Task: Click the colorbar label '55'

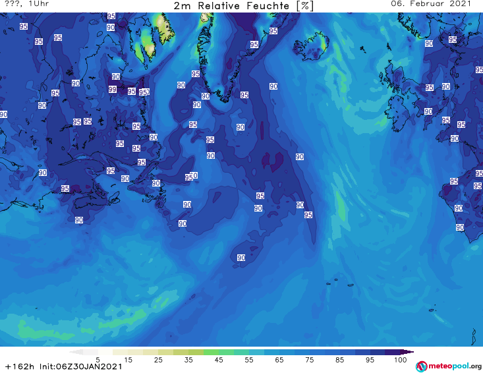Action: pos(249,359)
